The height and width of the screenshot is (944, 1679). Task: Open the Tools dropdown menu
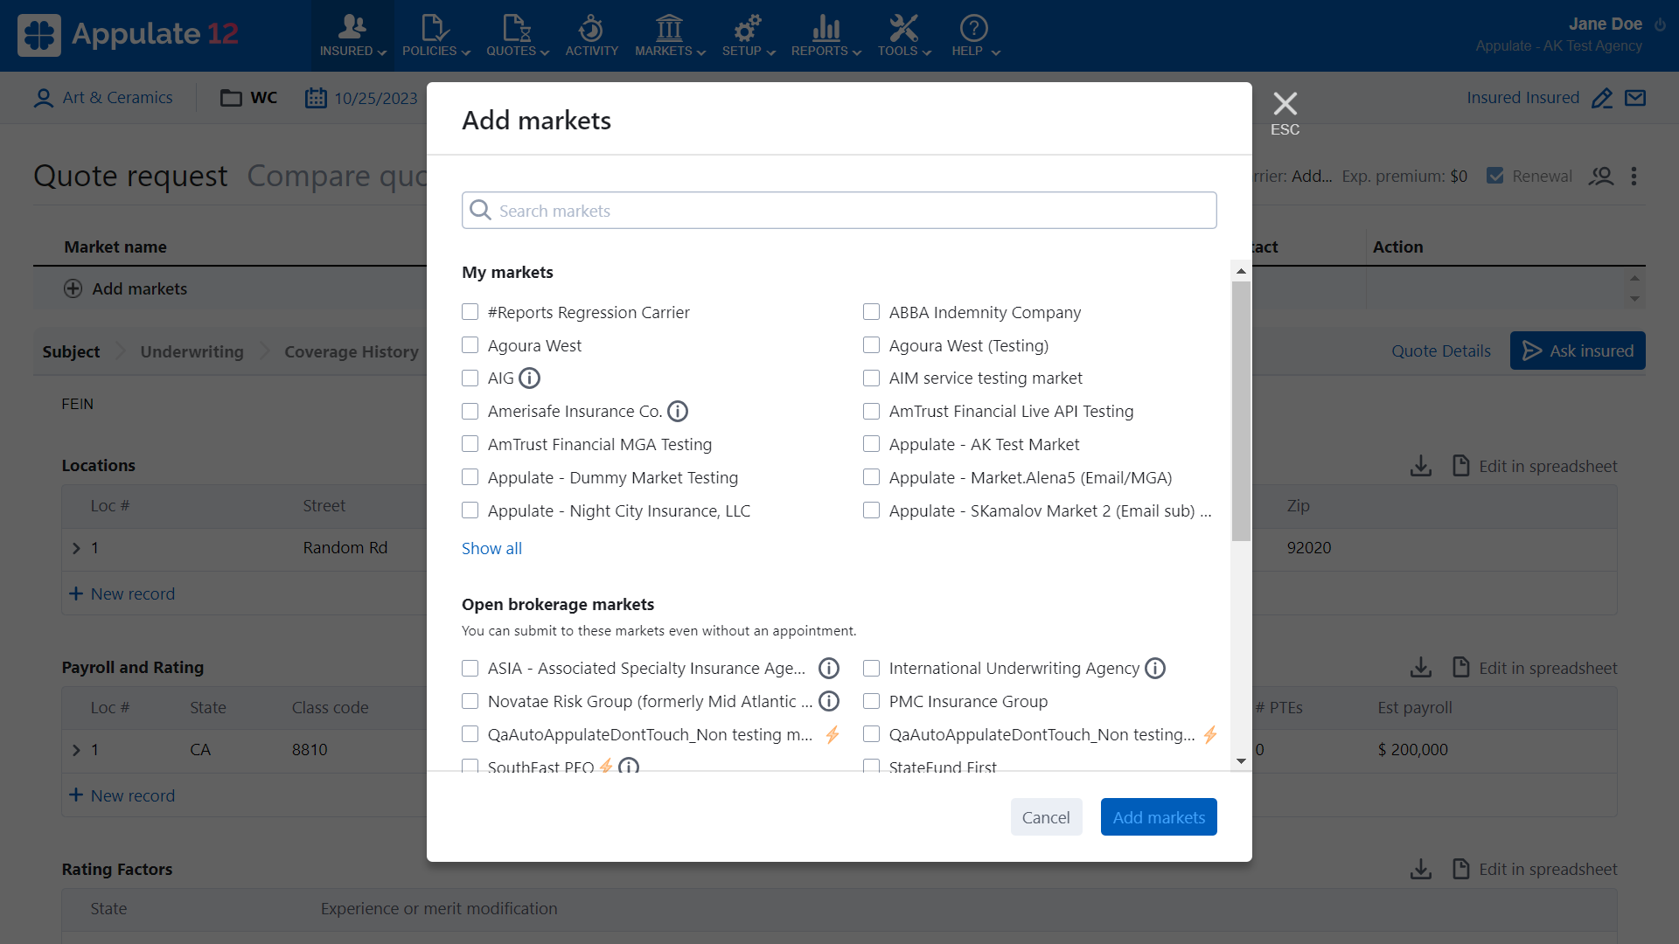tap(904, 36)
